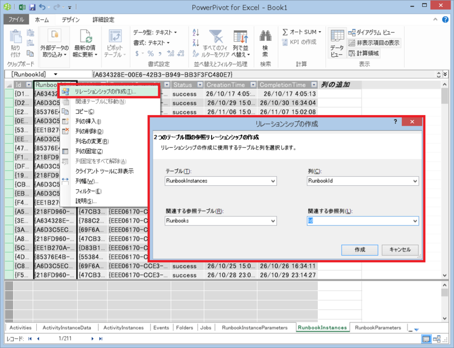This screenshot has width=454, height=348.
Task: Click キャンセル in the relationship dialog
Action: coord(399,249)
